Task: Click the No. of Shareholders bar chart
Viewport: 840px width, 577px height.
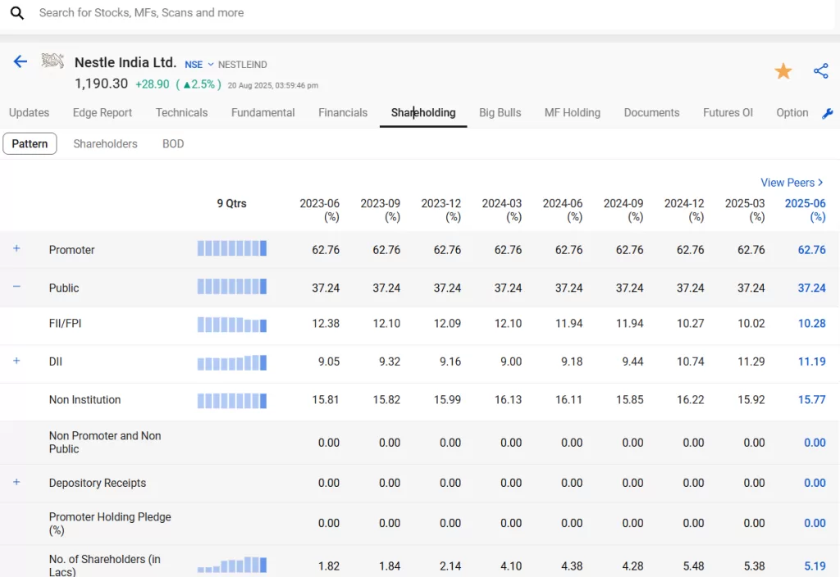Action: click(232, 566)
